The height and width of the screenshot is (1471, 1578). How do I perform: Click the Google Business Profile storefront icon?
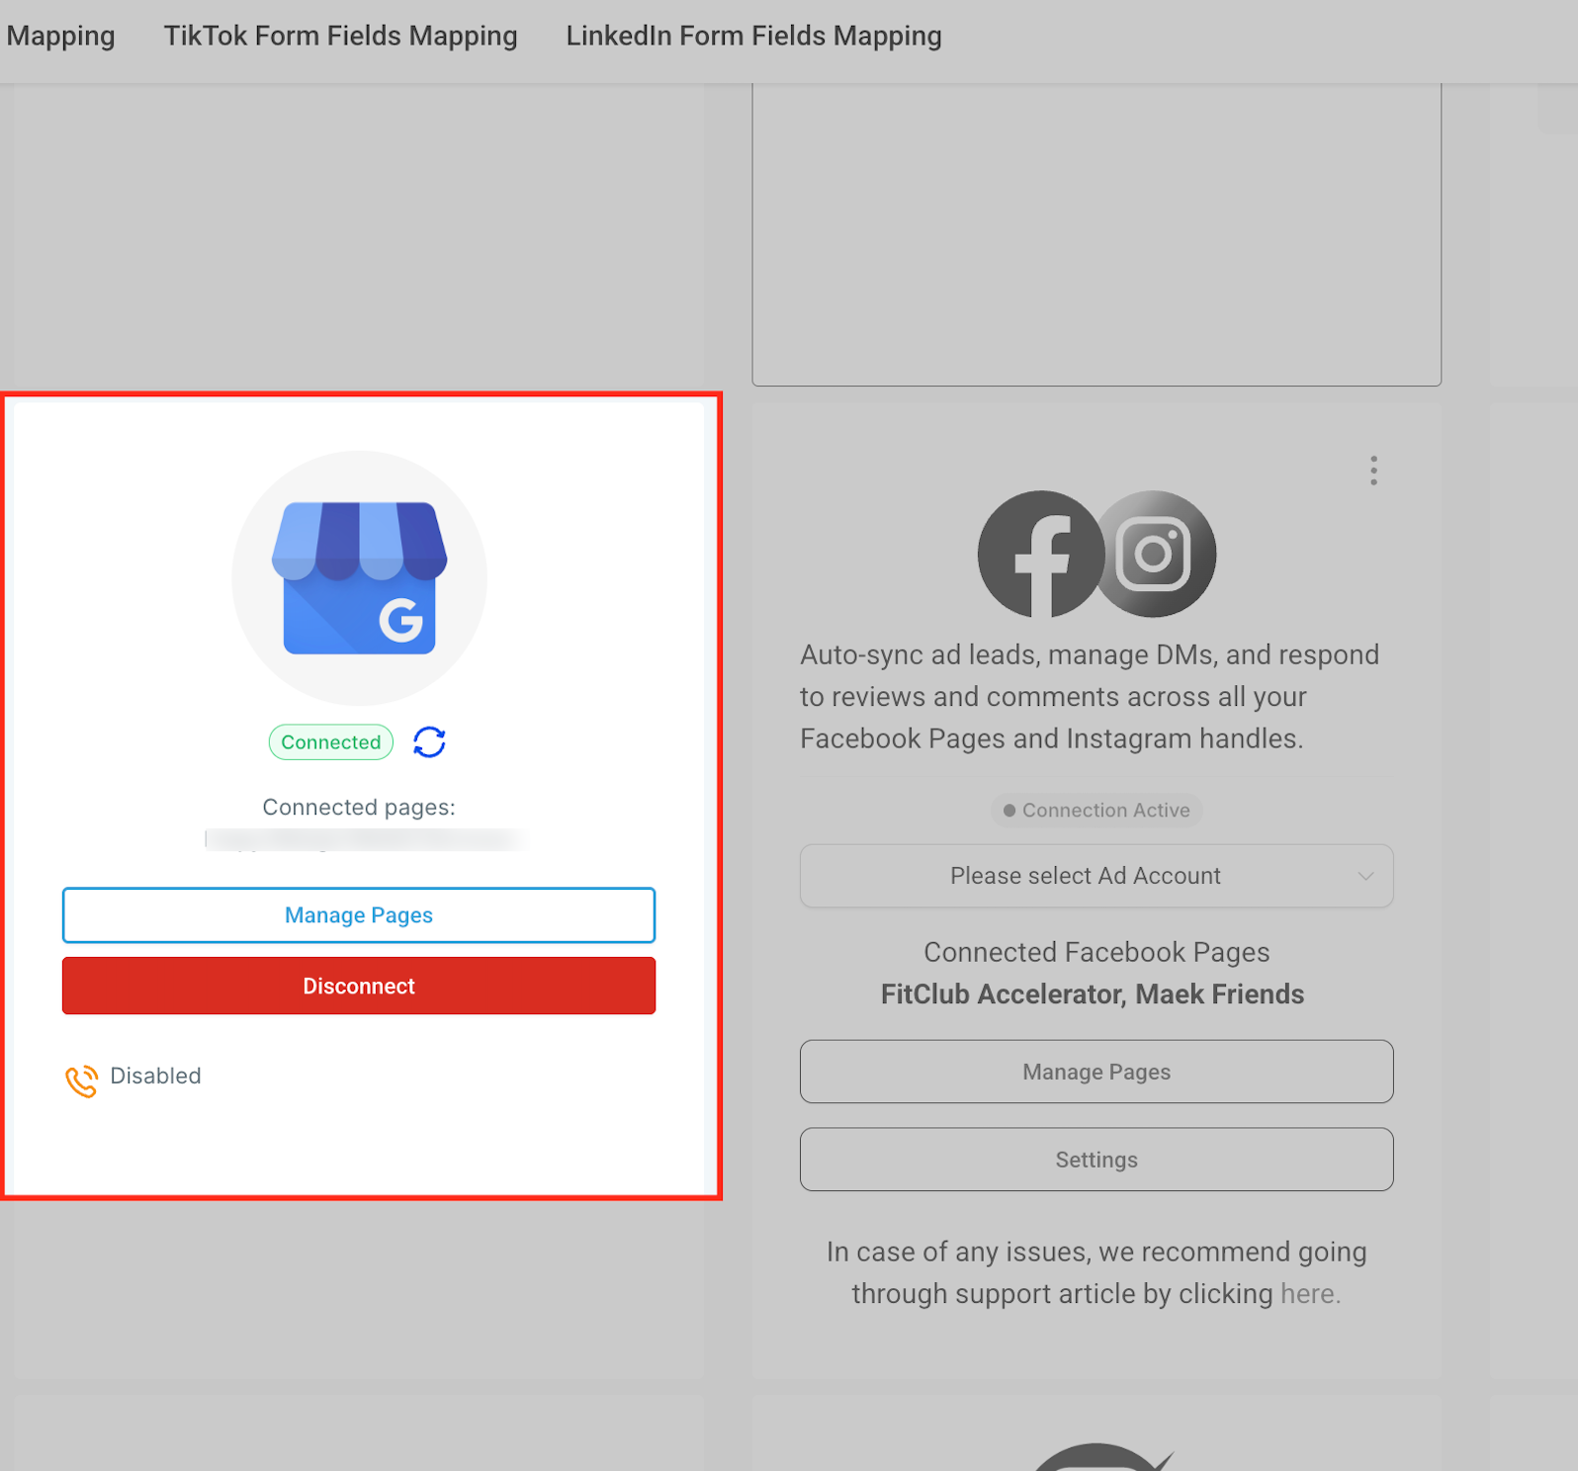pos(359,577)
